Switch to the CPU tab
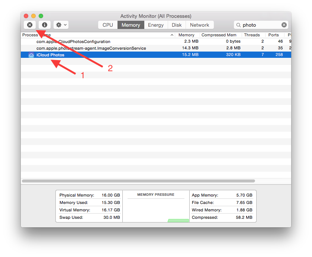The height and width of the screenshot is (257, 312). pyautogui.click(x=107, y=25)
